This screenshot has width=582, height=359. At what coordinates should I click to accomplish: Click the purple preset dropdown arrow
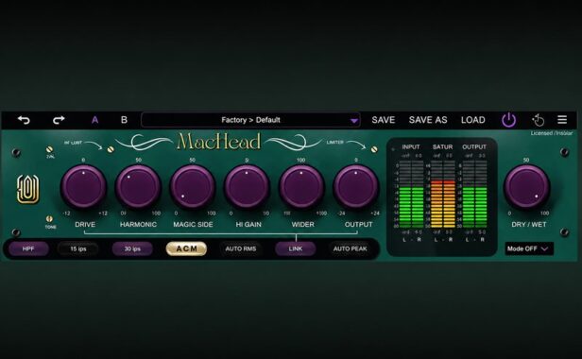354,121
